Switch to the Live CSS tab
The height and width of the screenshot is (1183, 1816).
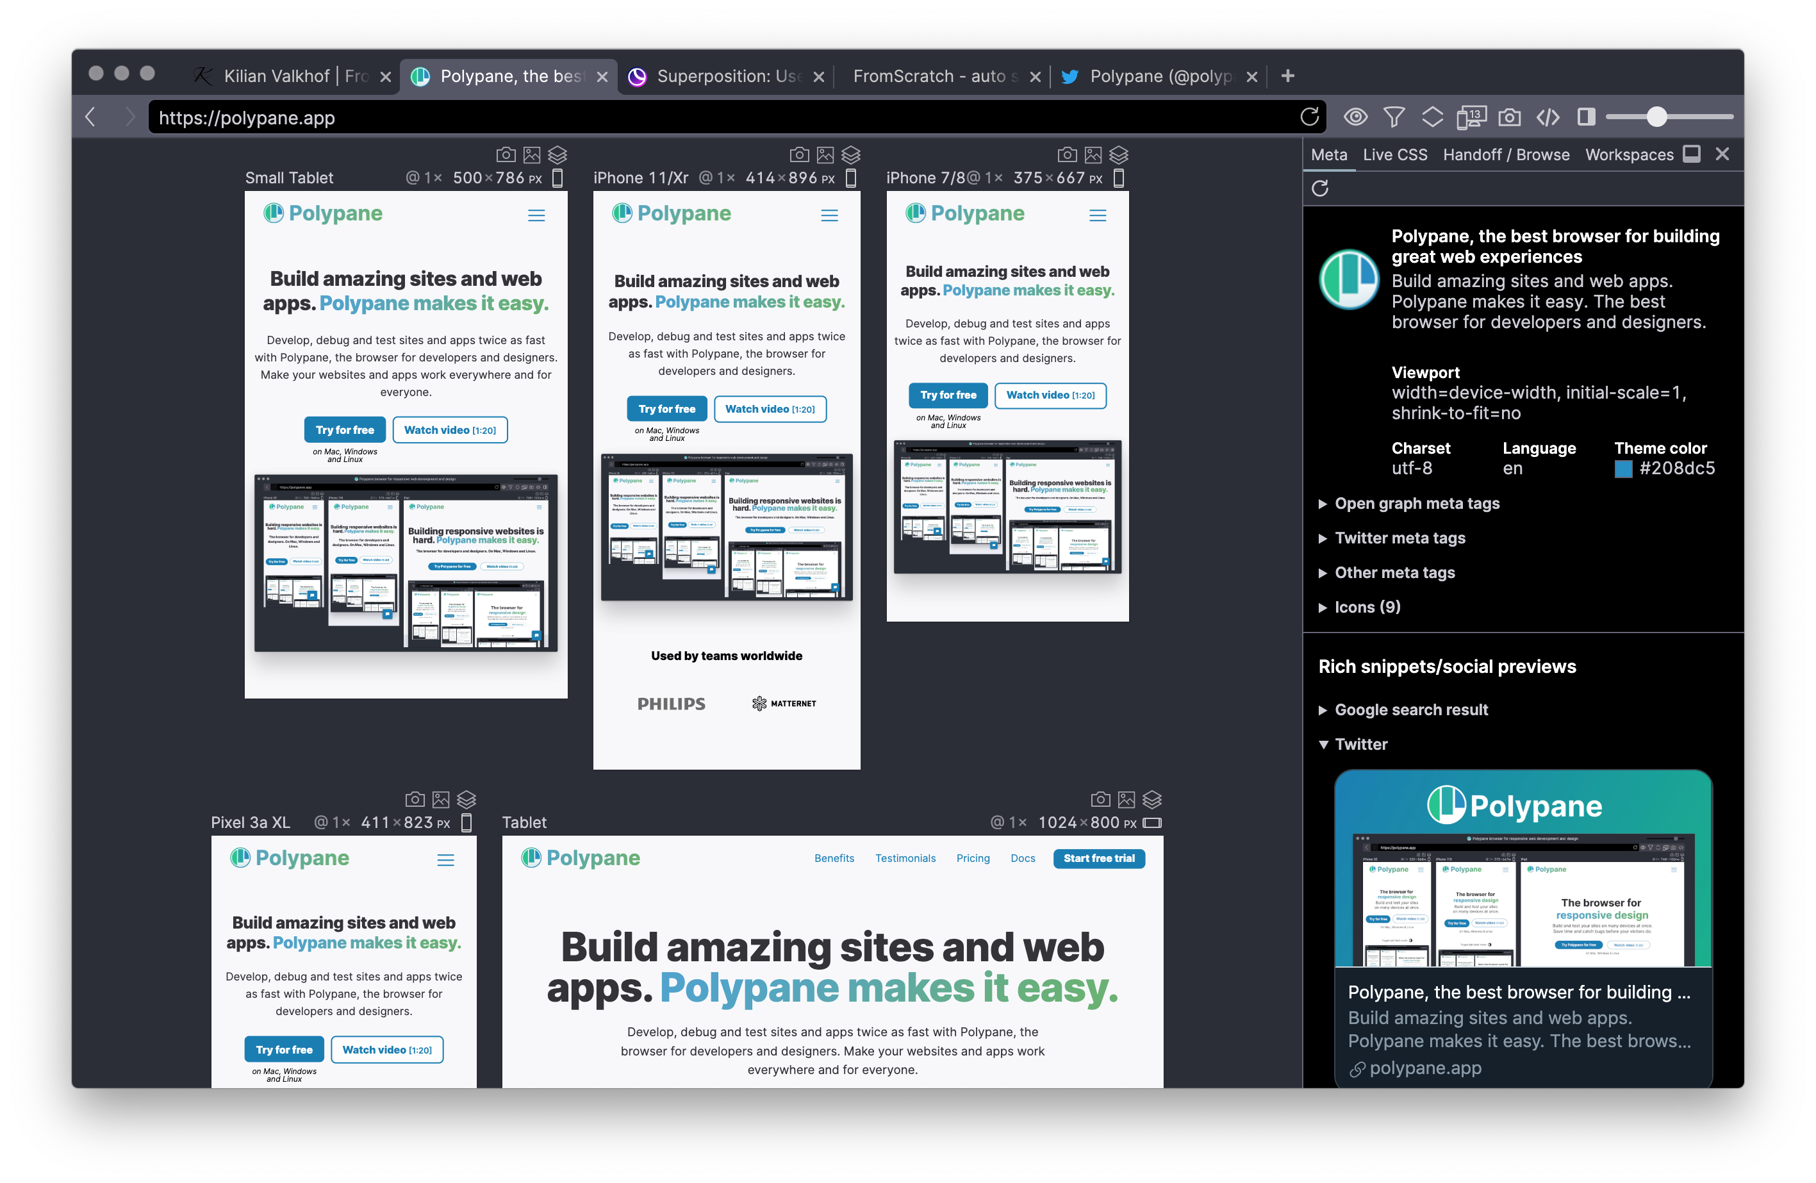[1395, 154]
